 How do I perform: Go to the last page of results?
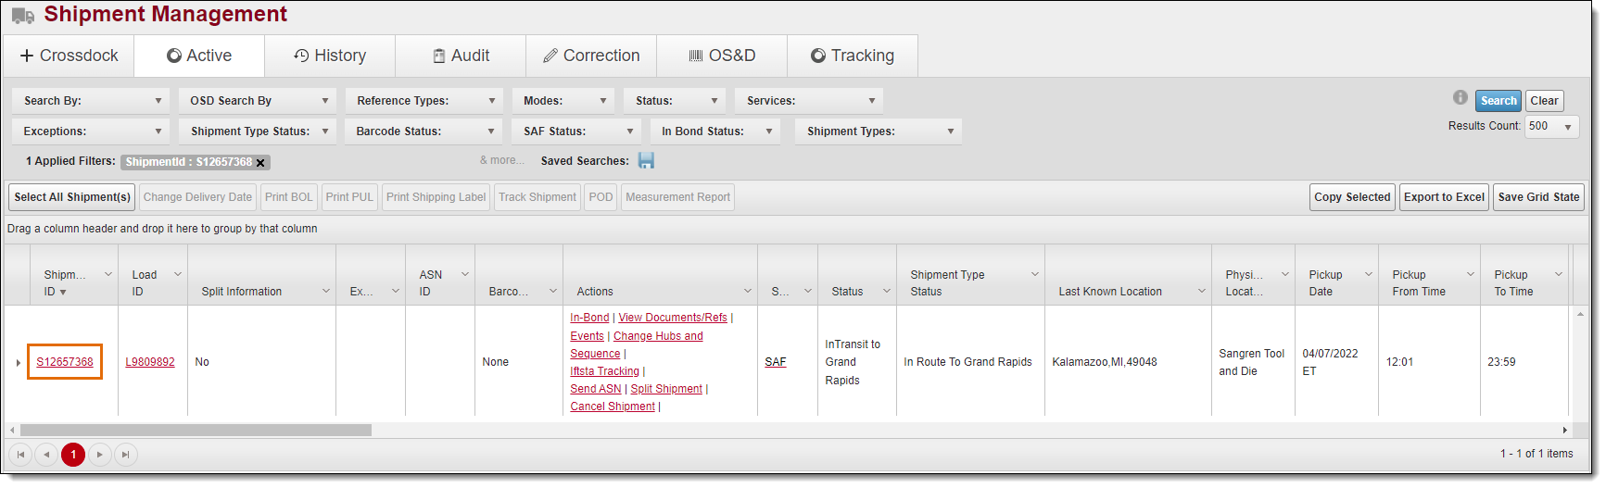point(126,455)
